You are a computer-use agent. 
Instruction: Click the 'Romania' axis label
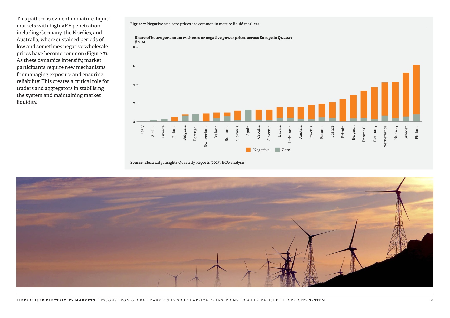(x=227, y=133)
